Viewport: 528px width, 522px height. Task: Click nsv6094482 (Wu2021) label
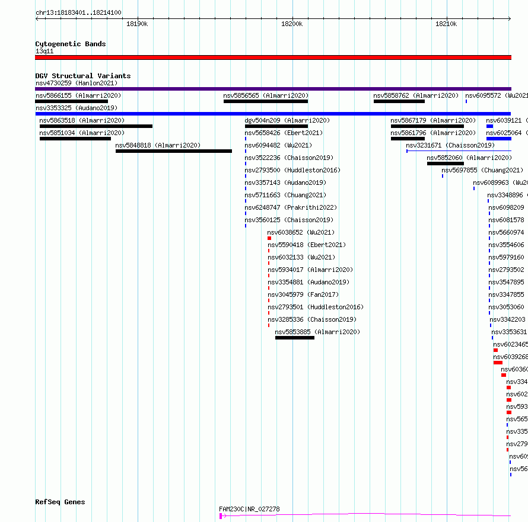pyautogui.click(x=278, y=145)
